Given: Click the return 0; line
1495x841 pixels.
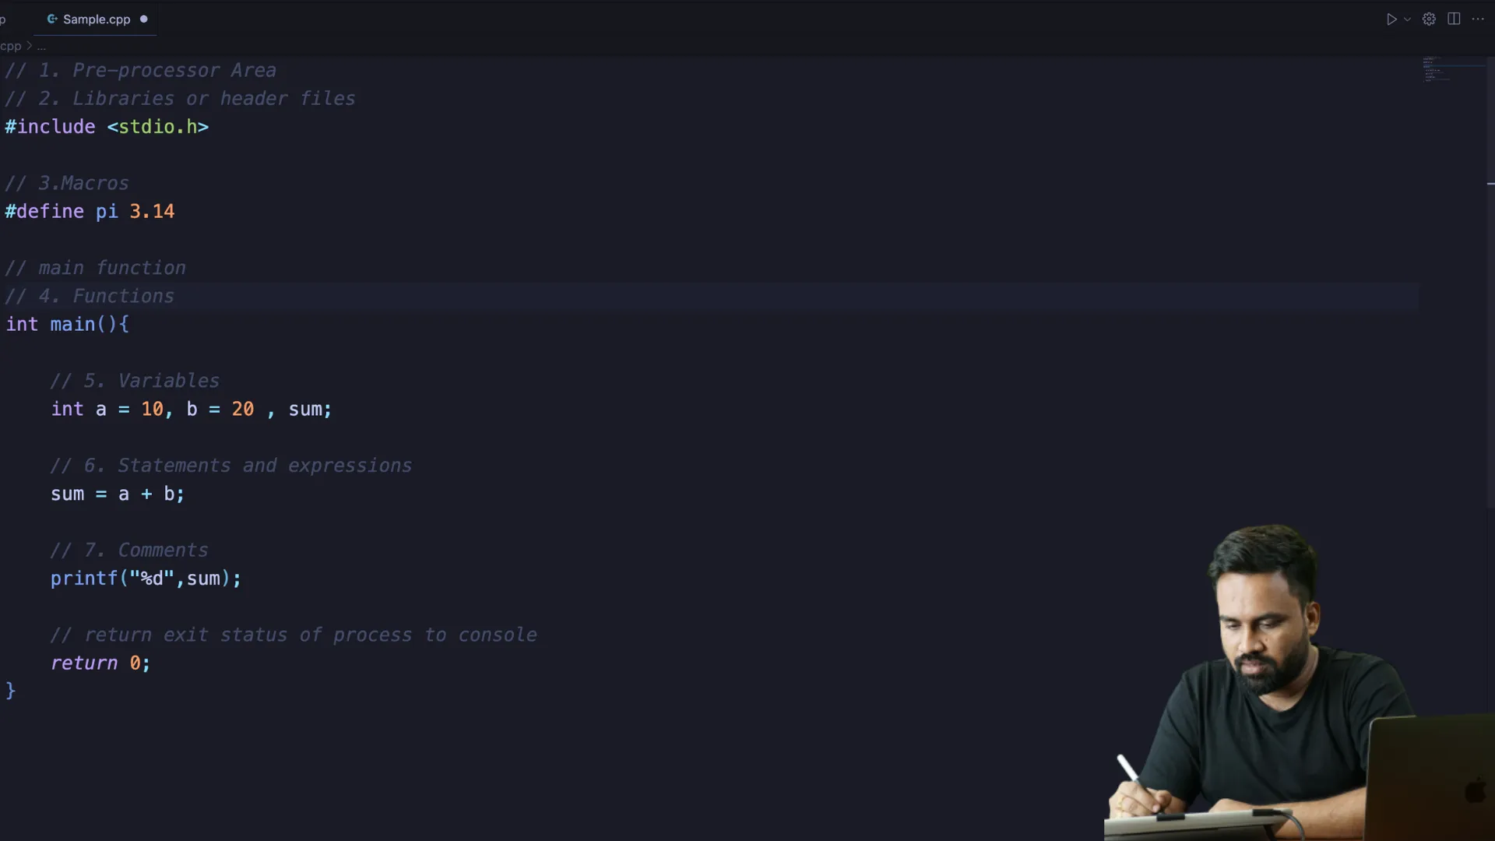Looking at the screenshot, I should (x=100, y=663).
